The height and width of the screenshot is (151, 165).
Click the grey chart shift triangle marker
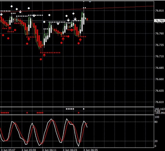click(x=90, y=2)
